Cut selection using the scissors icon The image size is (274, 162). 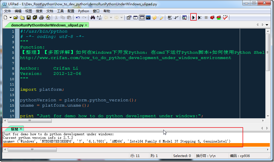[x=56, y=18]
